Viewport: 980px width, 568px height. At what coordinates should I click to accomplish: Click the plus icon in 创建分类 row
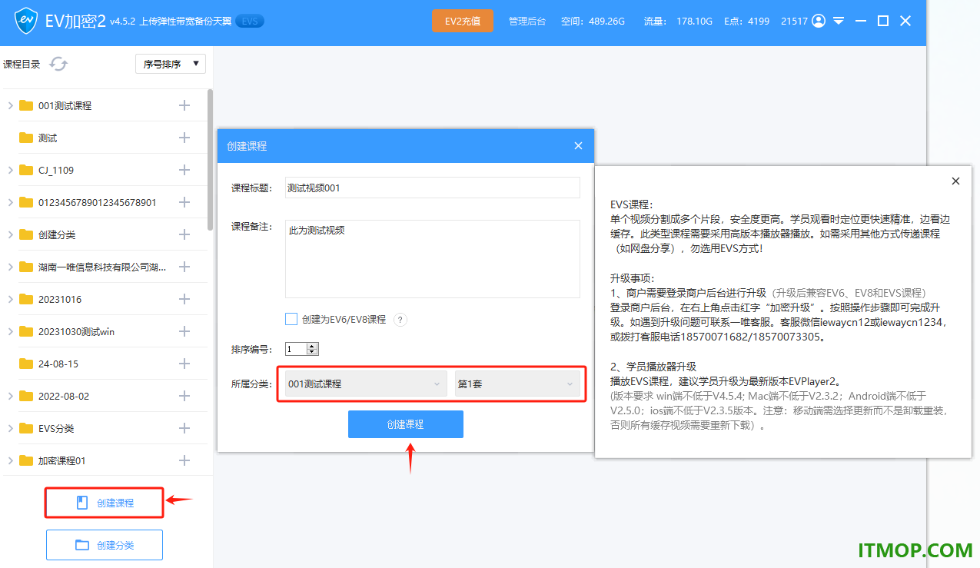184,234
